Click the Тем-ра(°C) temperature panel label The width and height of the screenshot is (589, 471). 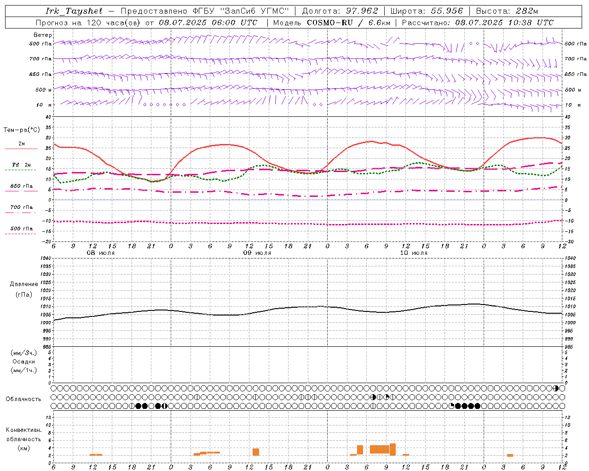coord(22,130)
